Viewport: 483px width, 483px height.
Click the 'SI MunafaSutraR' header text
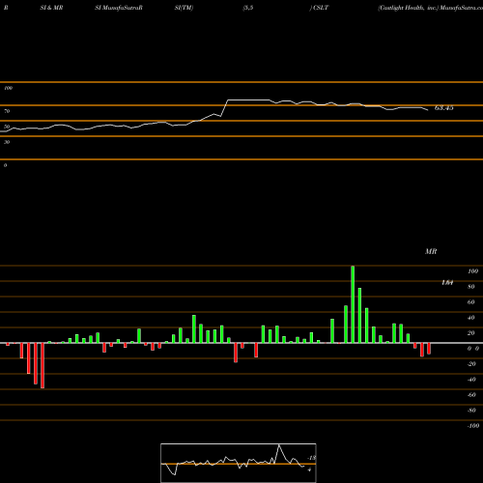click(119, 8)
